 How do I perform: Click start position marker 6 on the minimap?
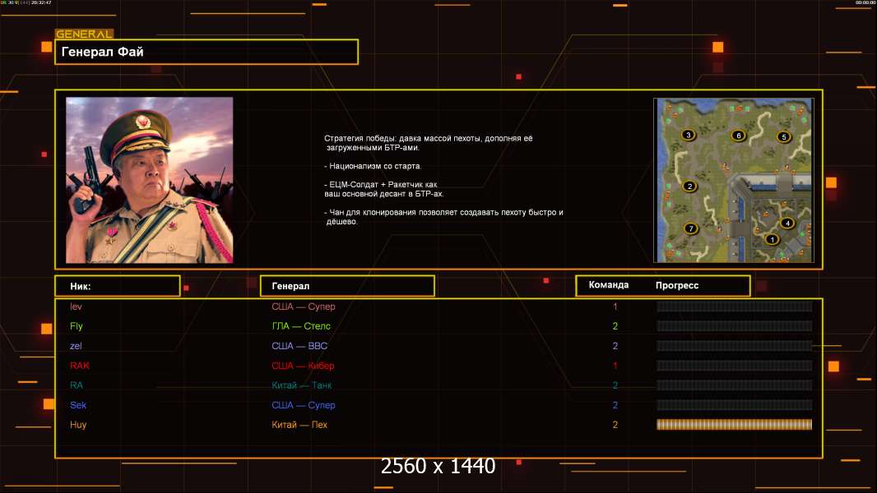[738, 136]
